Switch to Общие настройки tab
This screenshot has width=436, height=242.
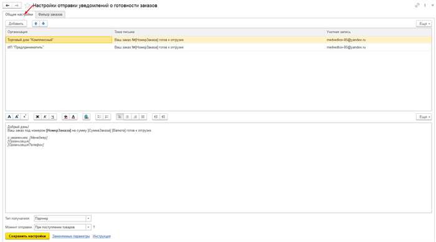(19, 14)
